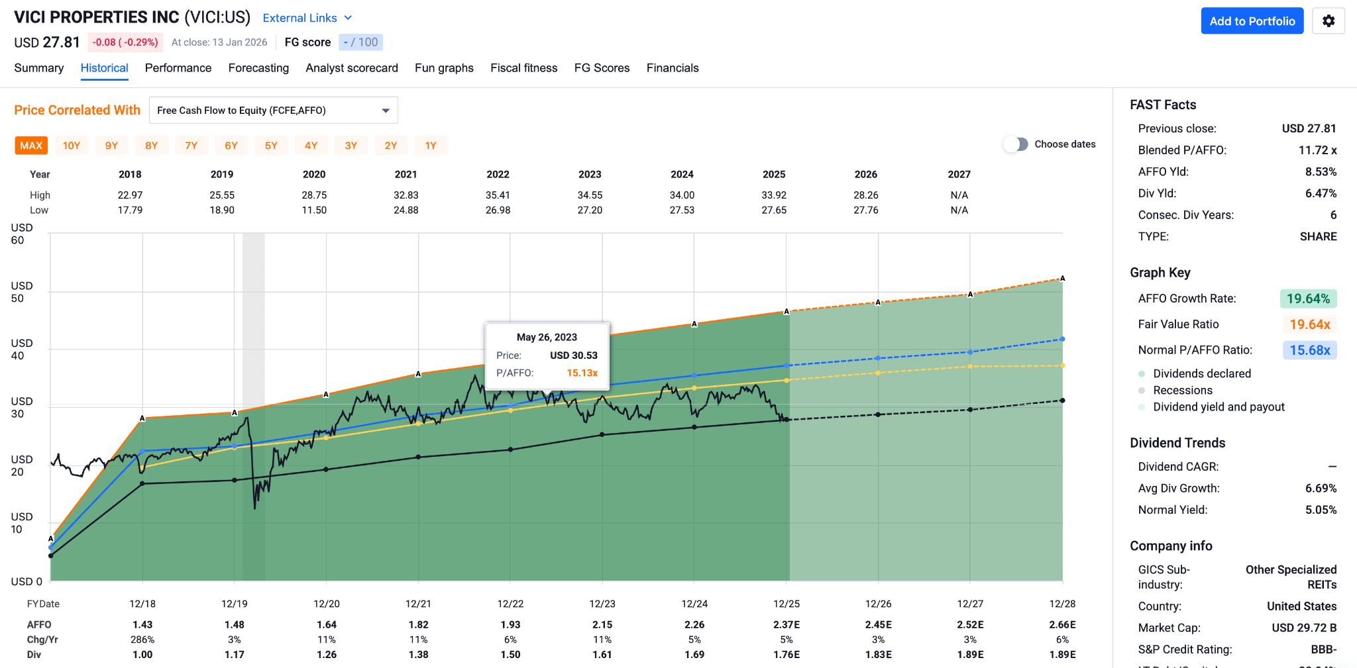Toggle Dividend yield and payout legend

click(x=1142, y=407)
